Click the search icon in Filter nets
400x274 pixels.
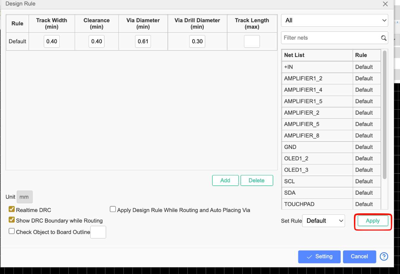[x=384, y=38]
